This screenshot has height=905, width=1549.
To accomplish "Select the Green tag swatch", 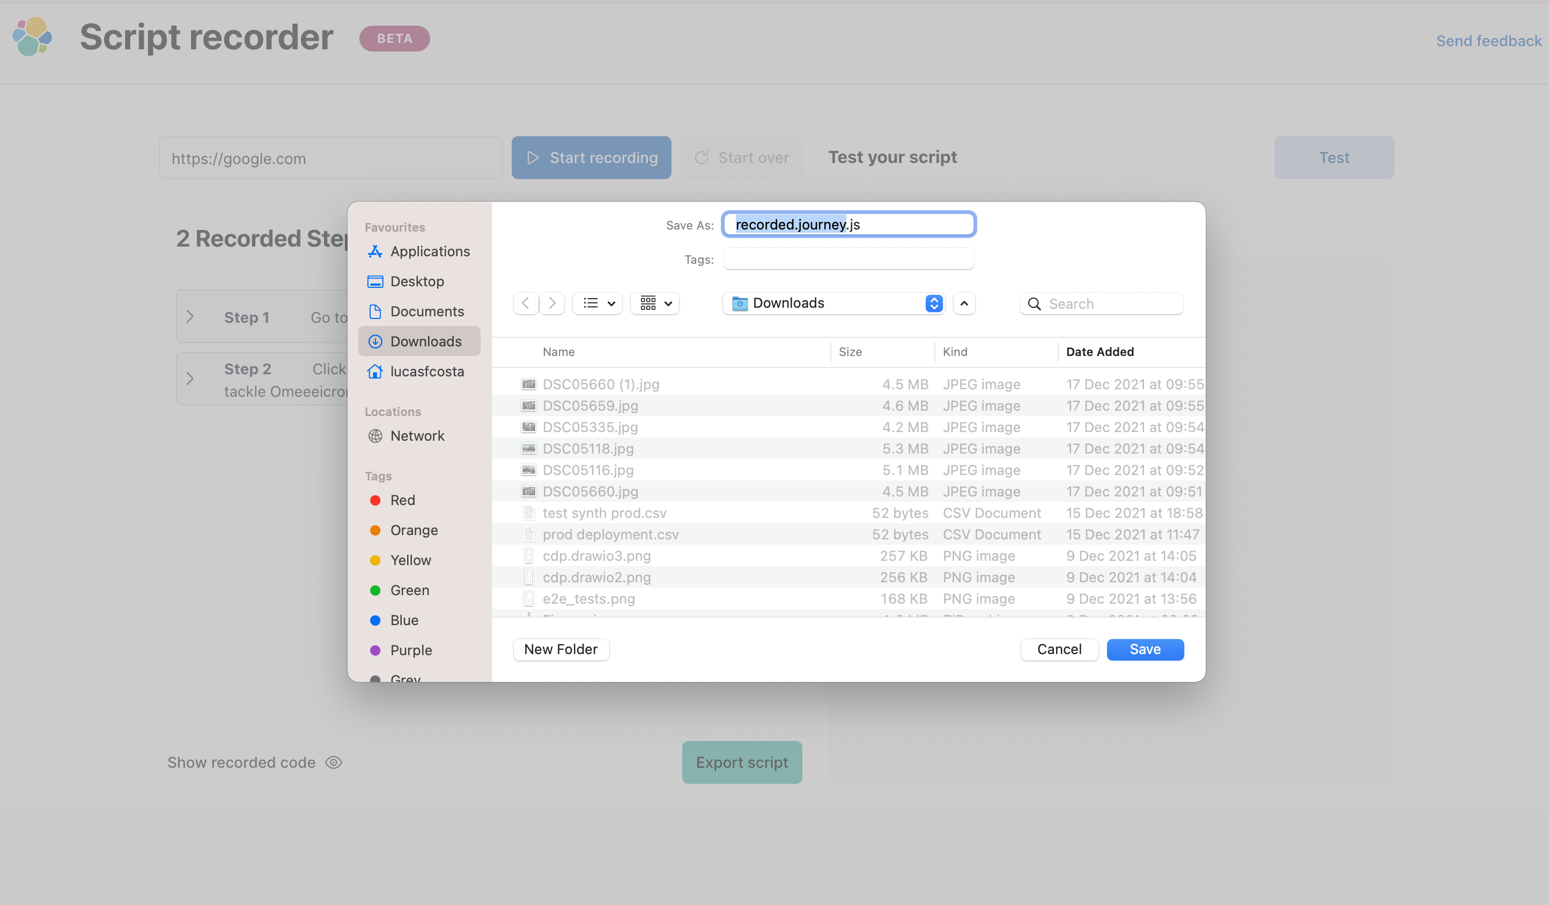I will point(375,590).
